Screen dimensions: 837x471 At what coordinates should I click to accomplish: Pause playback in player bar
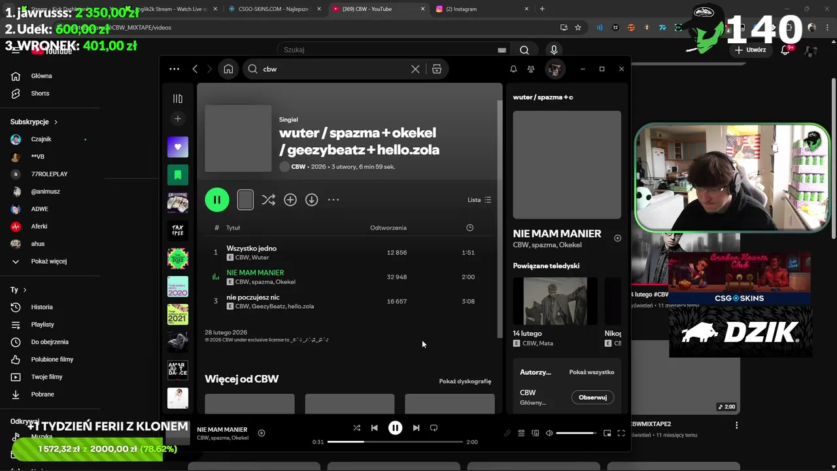tap(395, 428)
